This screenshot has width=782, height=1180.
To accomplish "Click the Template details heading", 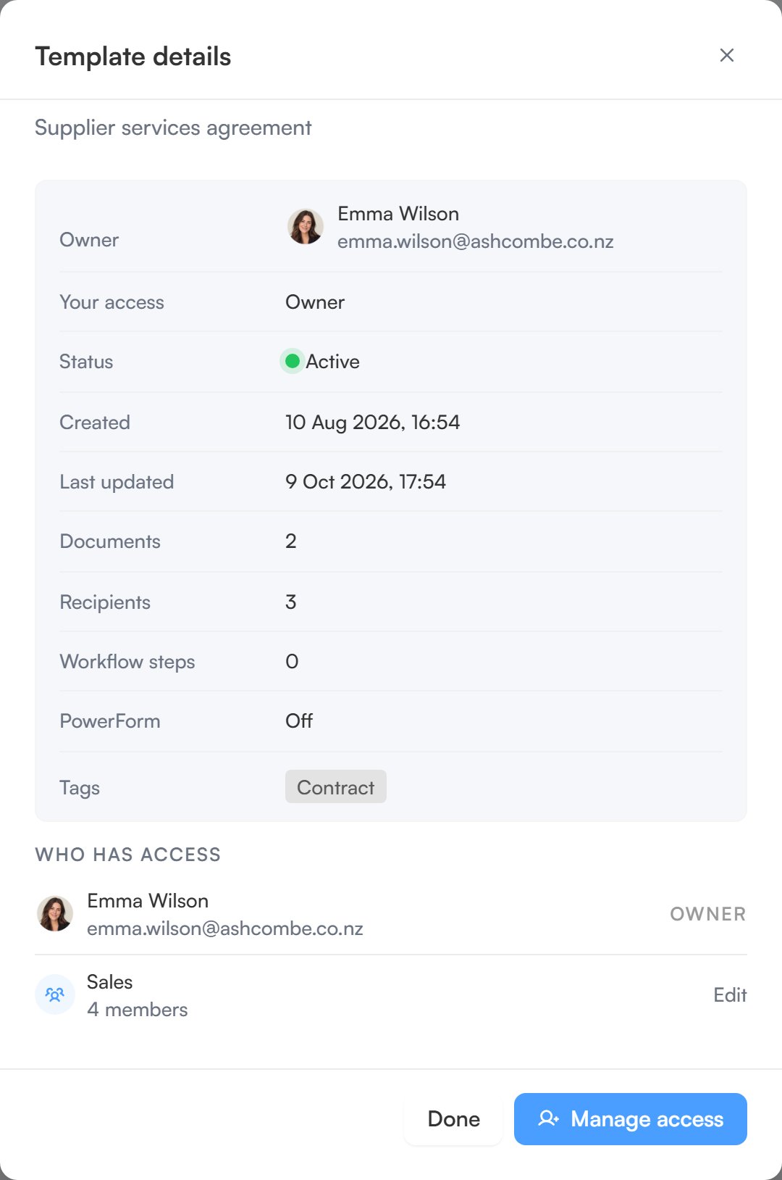I will 133,57.
